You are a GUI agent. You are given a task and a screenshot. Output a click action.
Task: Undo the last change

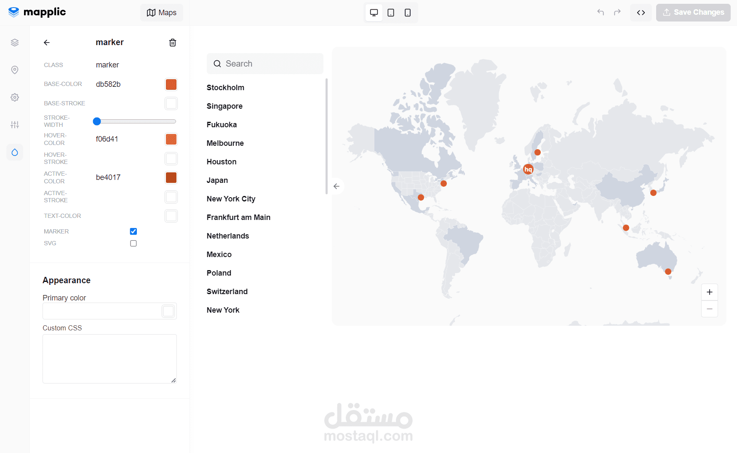[601, 12]
